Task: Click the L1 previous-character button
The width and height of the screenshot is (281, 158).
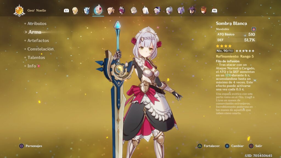Action: [66, 11]
